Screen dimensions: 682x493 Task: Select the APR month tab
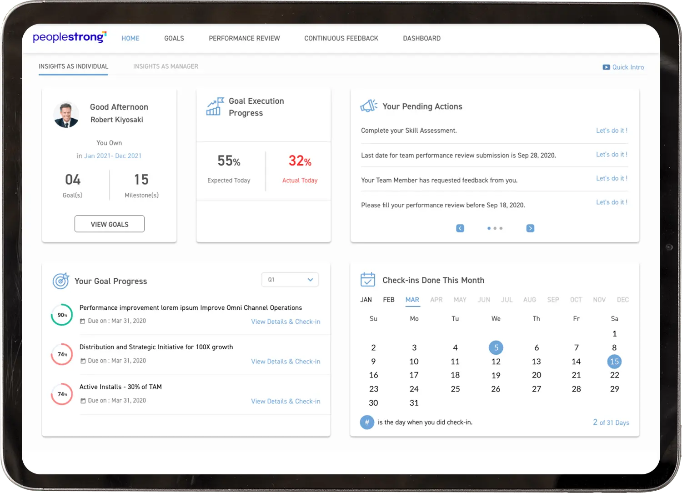pyautogui.click(x=436, y=300)
